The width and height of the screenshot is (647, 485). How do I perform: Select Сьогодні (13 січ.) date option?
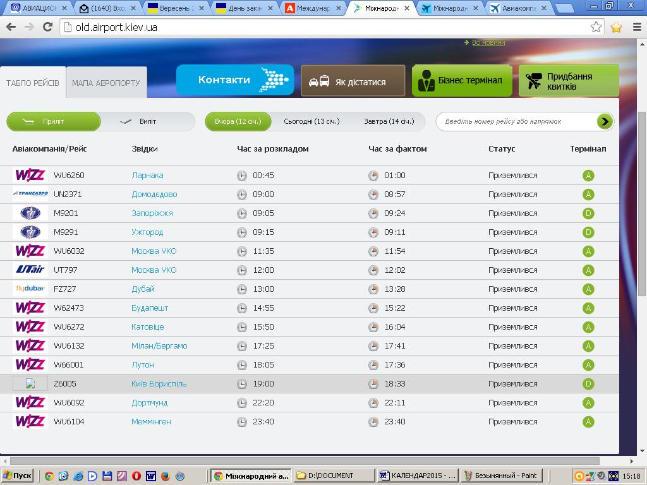click(311, 121)
